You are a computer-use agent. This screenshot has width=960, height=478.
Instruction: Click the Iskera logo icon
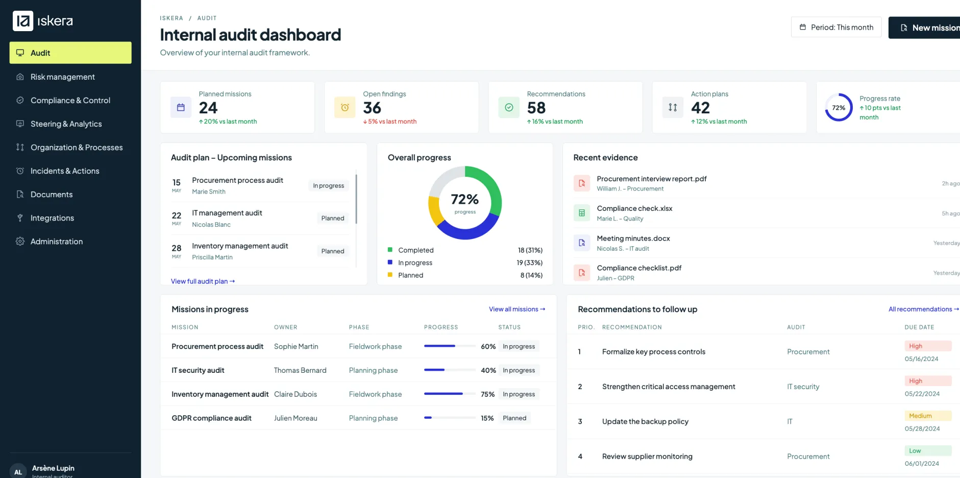(x=23, y=21)
